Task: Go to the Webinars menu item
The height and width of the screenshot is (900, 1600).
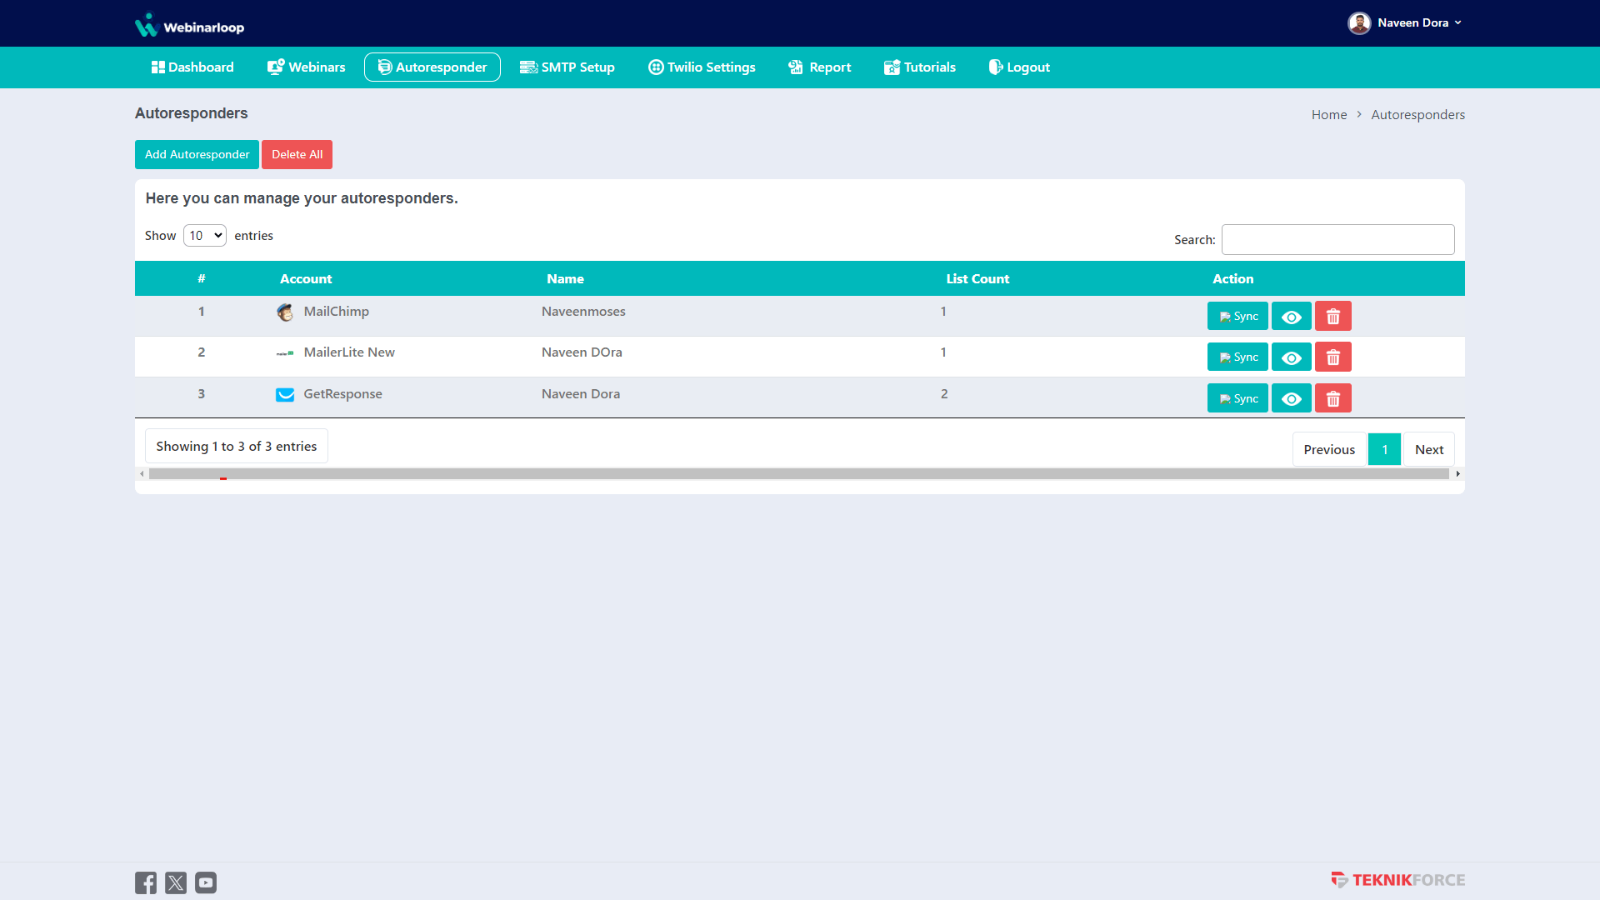Action: pos(307,67)
